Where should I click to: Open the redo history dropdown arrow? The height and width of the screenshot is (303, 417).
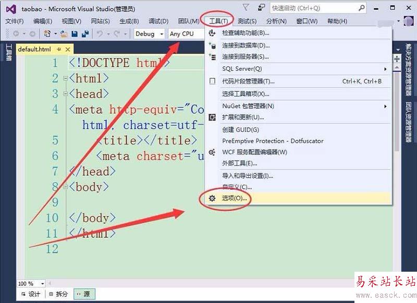click(125, 34)
